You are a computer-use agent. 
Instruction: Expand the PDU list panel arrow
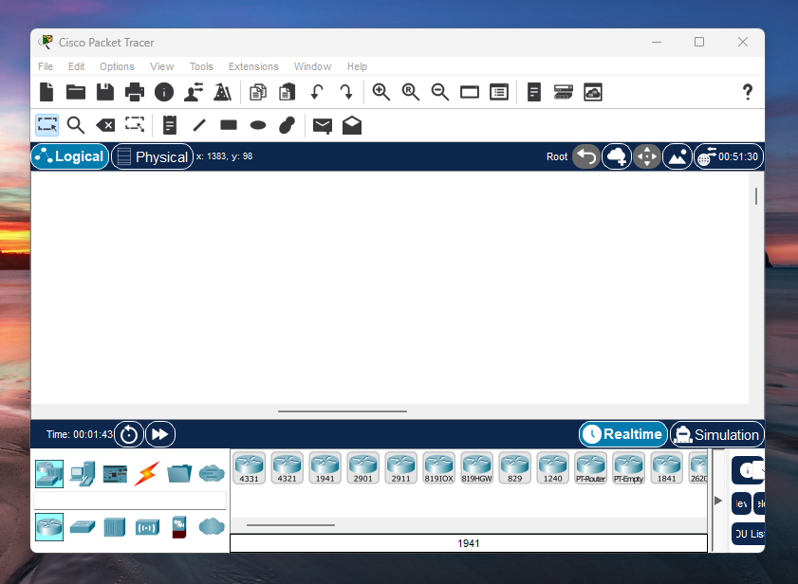(x=718, y=500)
